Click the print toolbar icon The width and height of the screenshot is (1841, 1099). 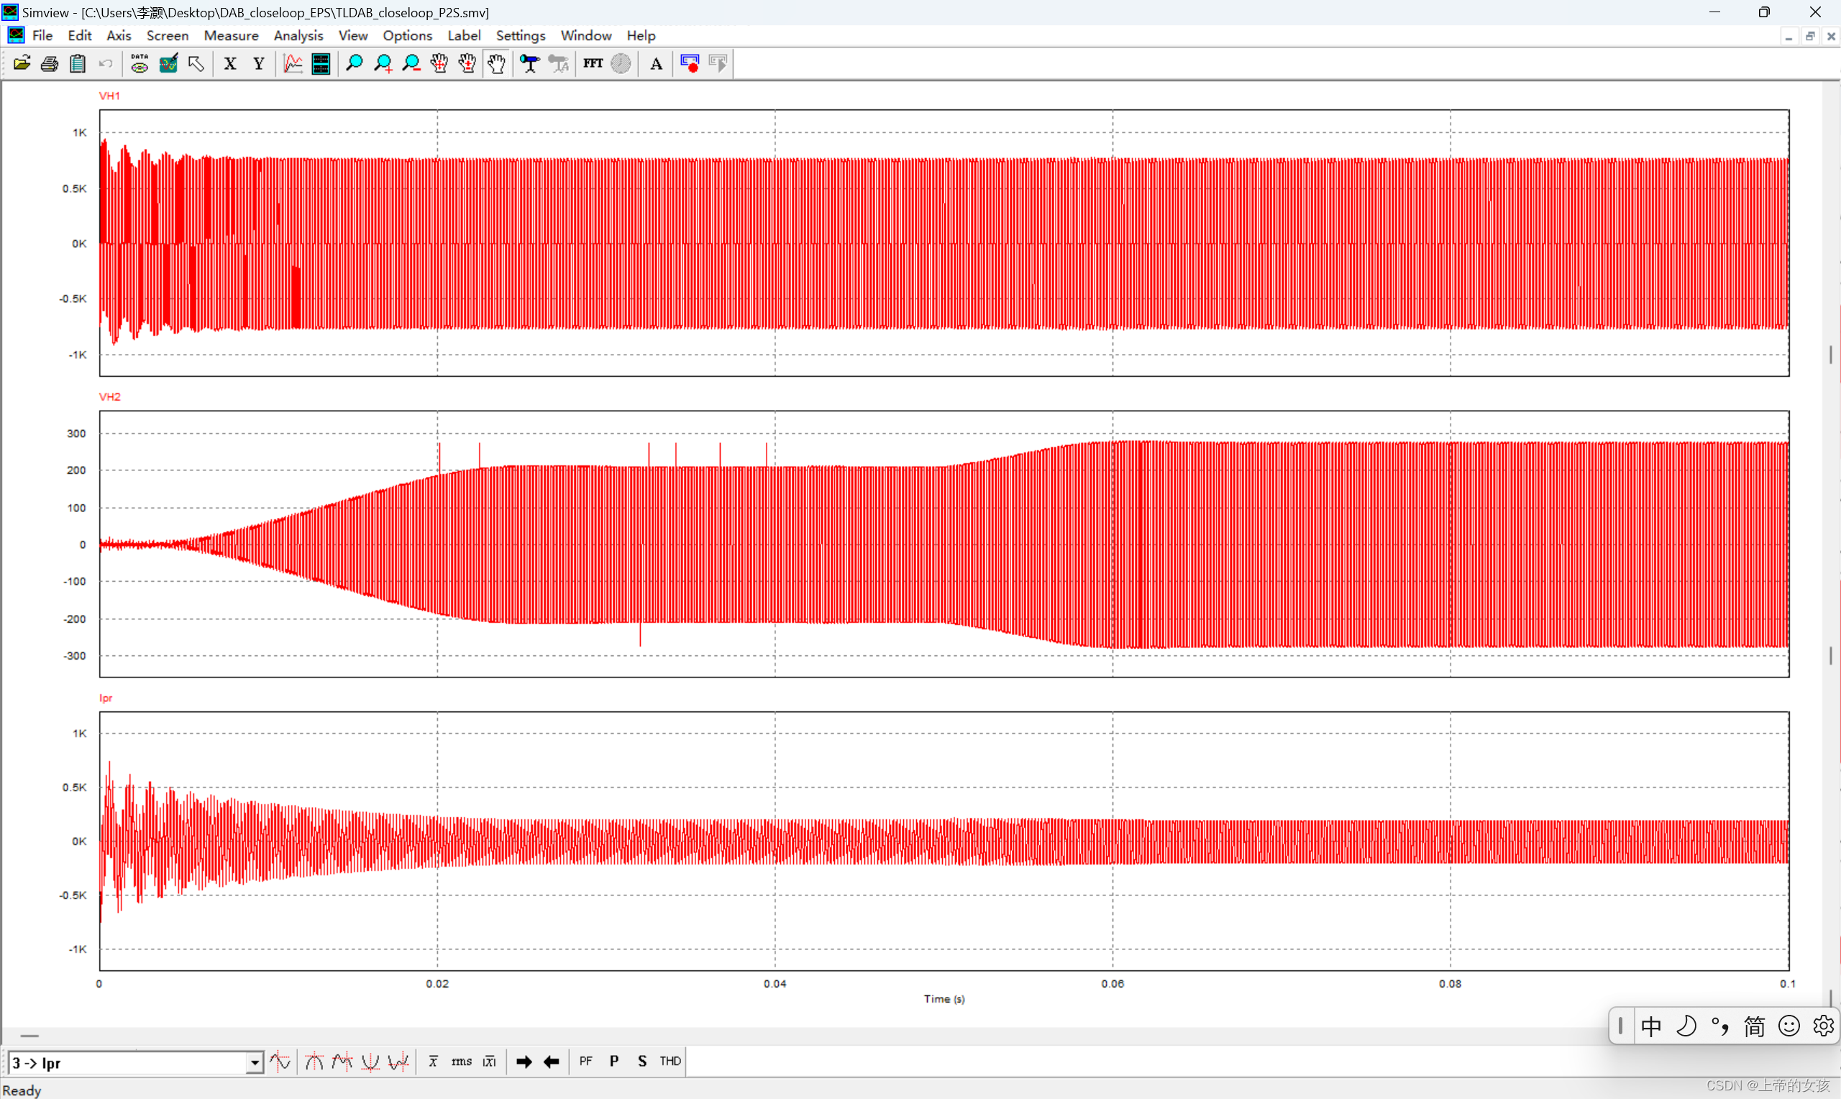(x=50, y=64)
